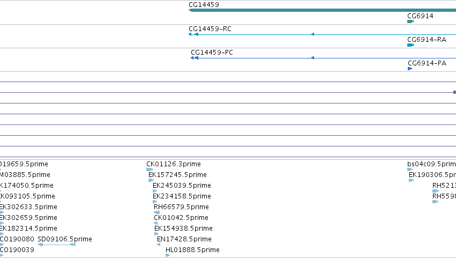This screenshot has height=258, width=456.
Task: Select the EN17428.5prime EST label
Action: pos(184,239)
